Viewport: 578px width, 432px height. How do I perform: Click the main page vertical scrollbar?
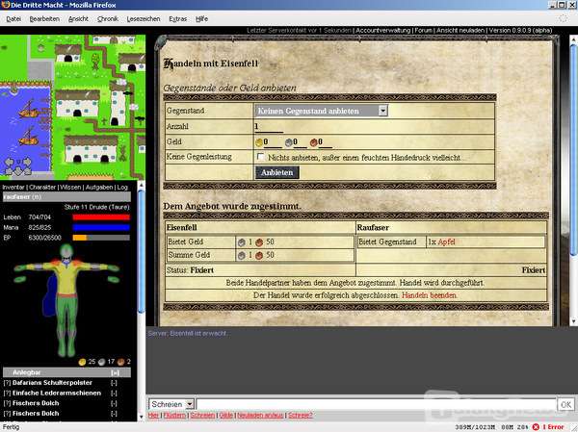573,181
